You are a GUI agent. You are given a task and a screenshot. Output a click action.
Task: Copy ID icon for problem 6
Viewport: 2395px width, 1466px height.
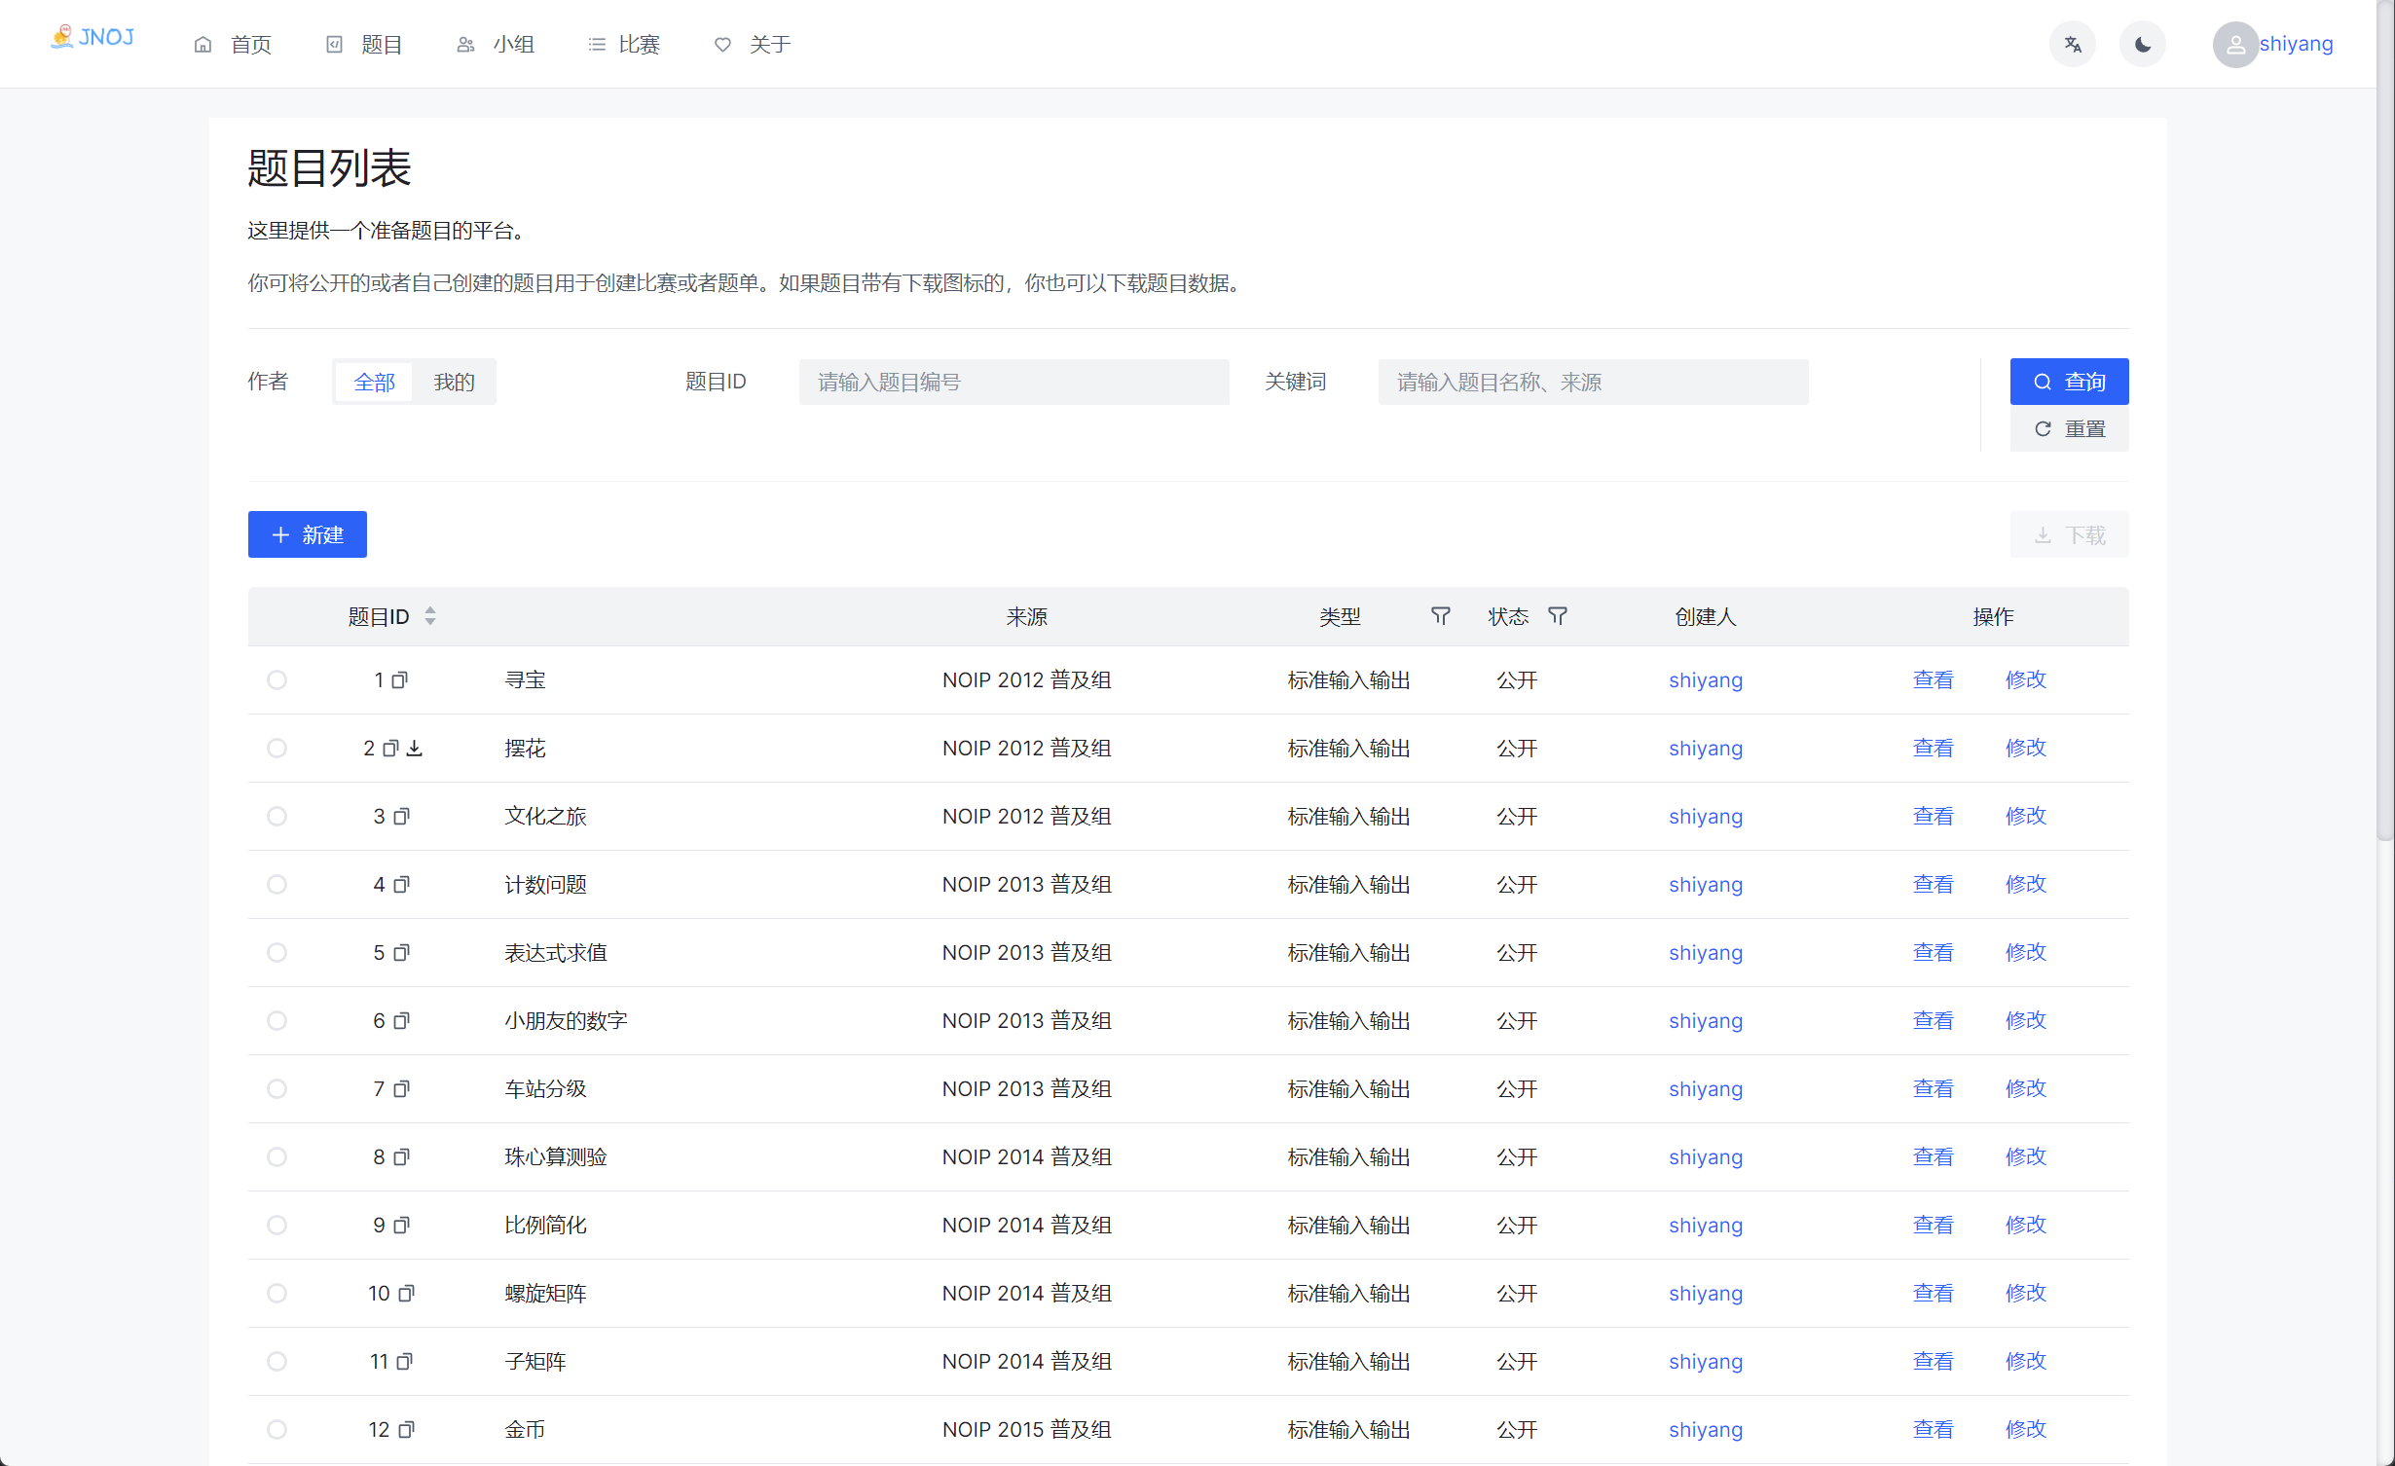pyautogui.click(x=401, y=1020)
